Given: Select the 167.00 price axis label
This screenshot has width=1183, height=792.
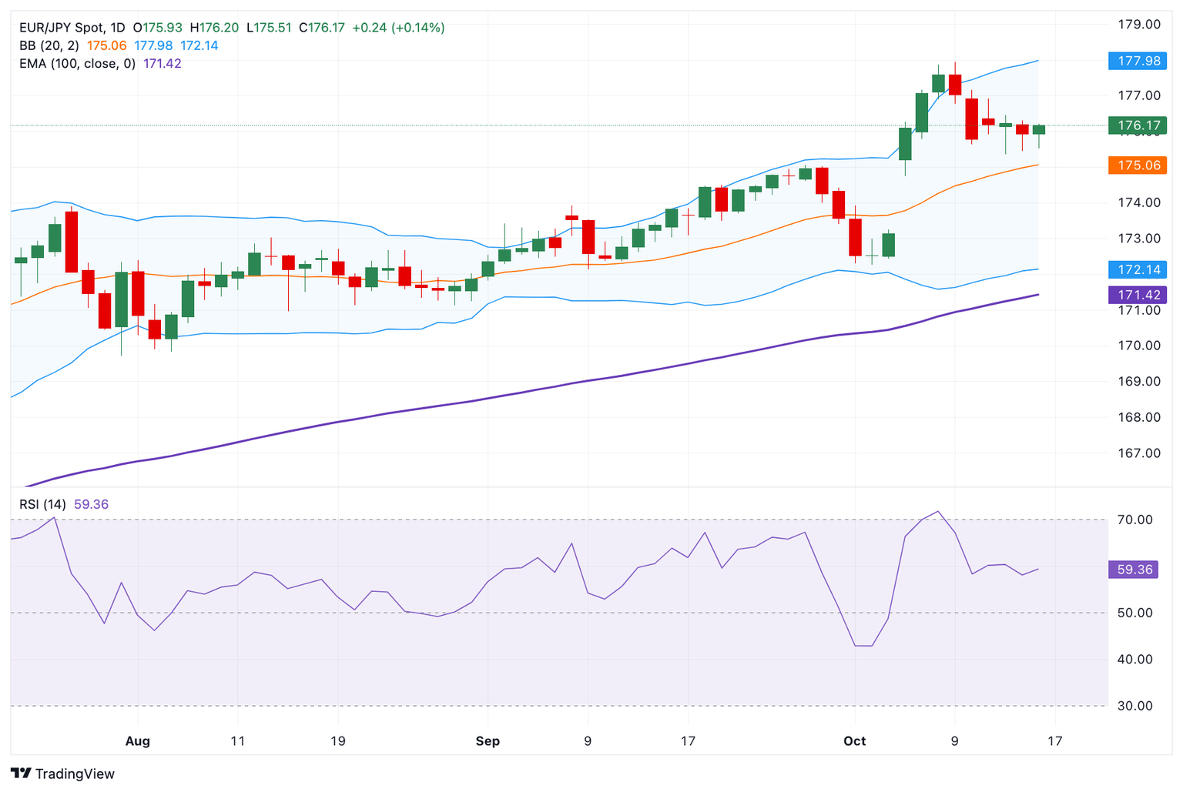Looking at the screenshot, I should [1138, 453].
